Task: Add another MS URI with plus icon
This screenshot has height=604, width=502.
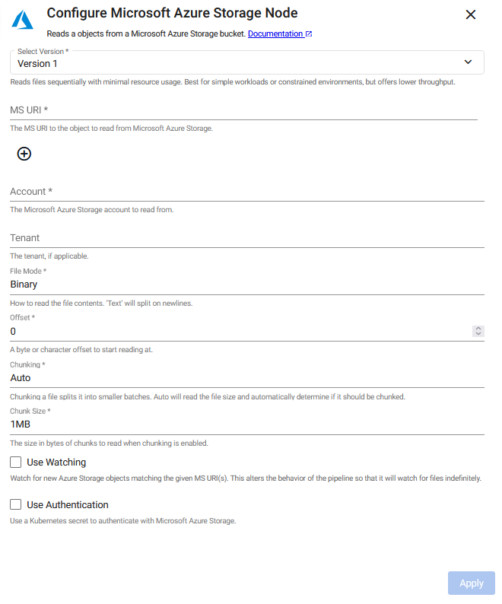Action: 24,154
